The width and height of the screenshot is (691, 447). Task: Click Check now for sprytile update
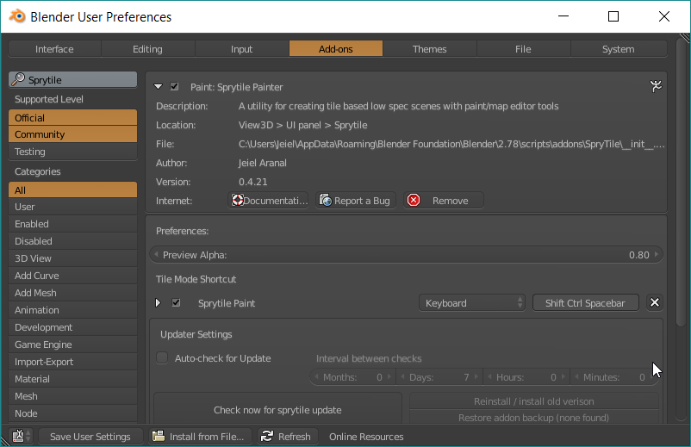click(277, 410)
